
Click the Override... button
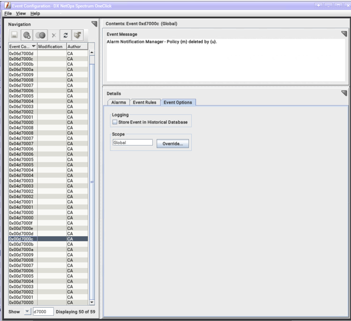(x=173, y=144)
